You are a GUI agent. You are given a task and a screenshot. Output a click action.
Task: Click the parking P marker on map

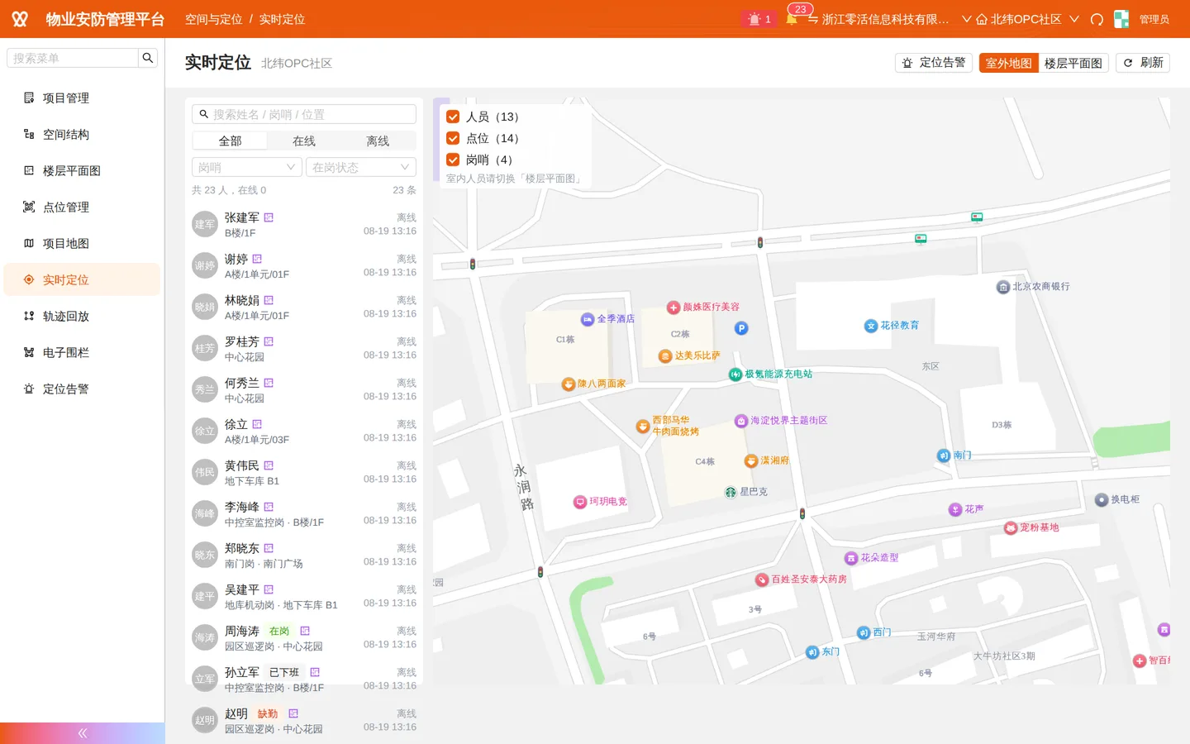tap(741, 328)
